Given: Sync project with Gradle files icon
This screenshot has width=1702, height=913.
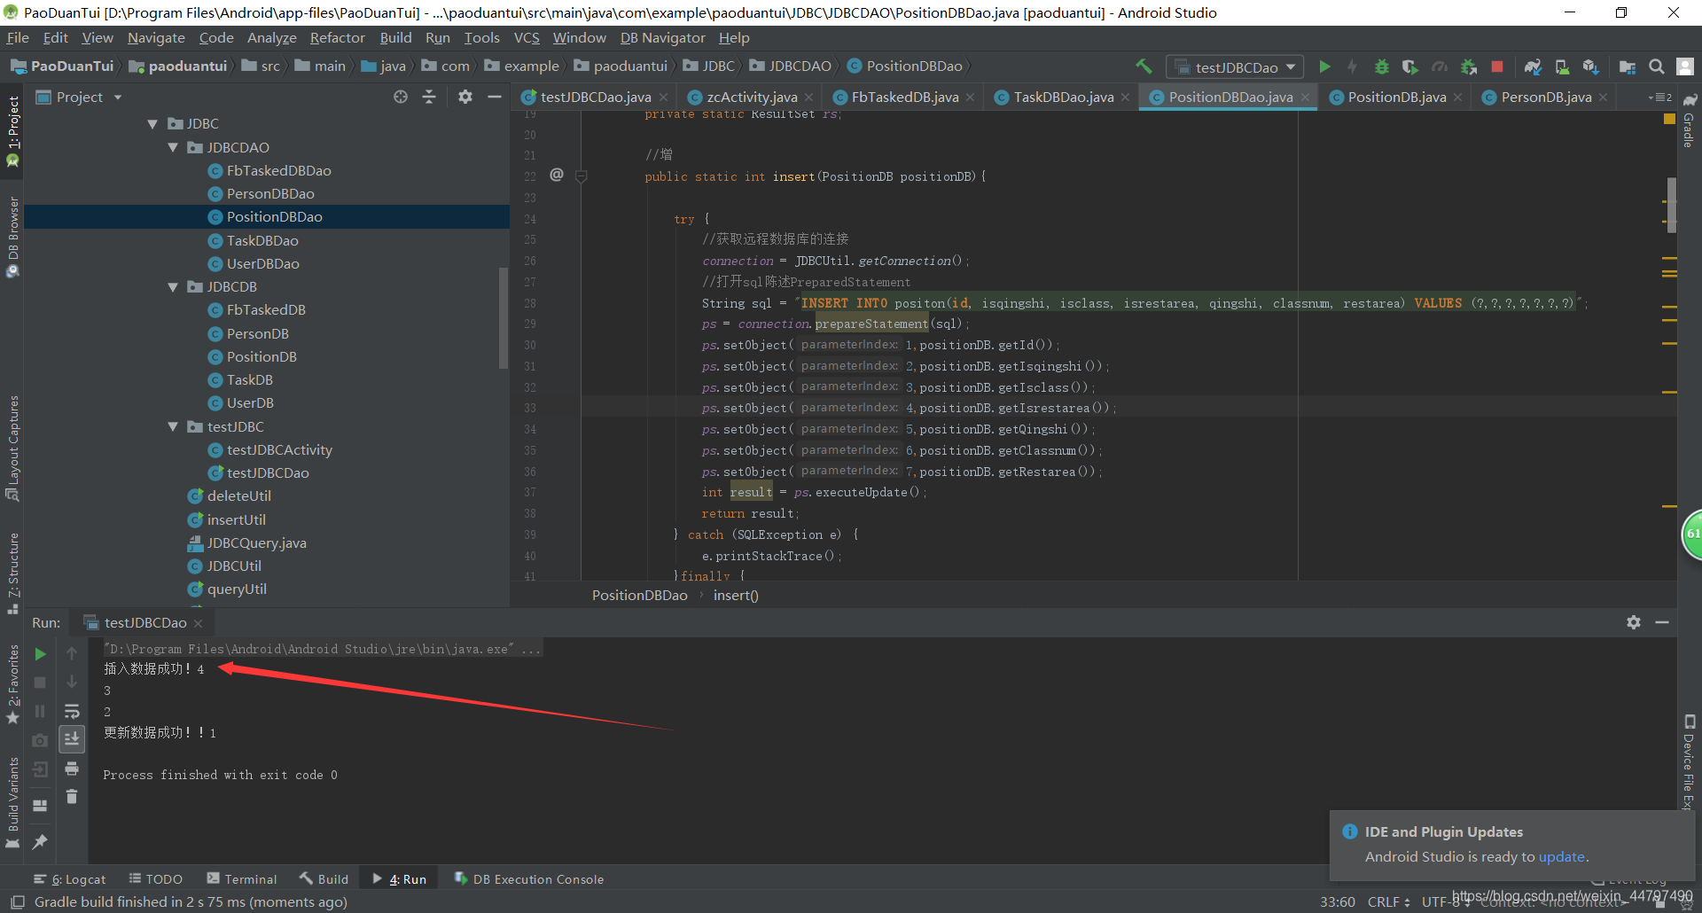Looking at the screenshot, I should (x=1533, y=66).
